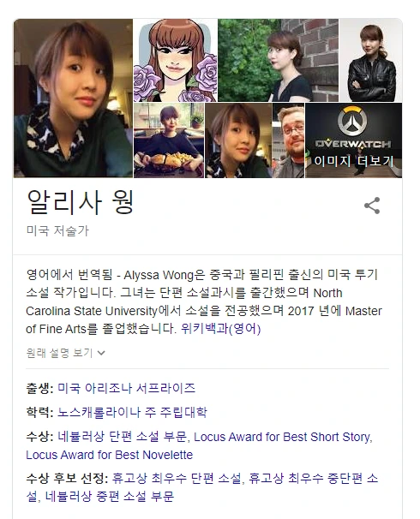This screenshot has width=420, height=519.
Task: Open the 위키백과(영어) link
Action: tap(221, 329)
